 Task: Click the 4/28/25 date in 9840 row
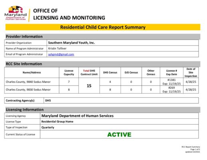tap(191, 82)
